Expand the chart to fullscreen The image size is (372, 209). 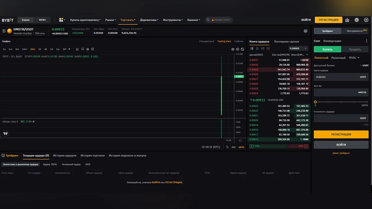point(242,49)
